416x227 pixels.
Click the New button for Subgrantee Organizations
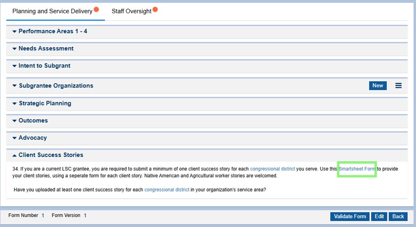[377, 86]
